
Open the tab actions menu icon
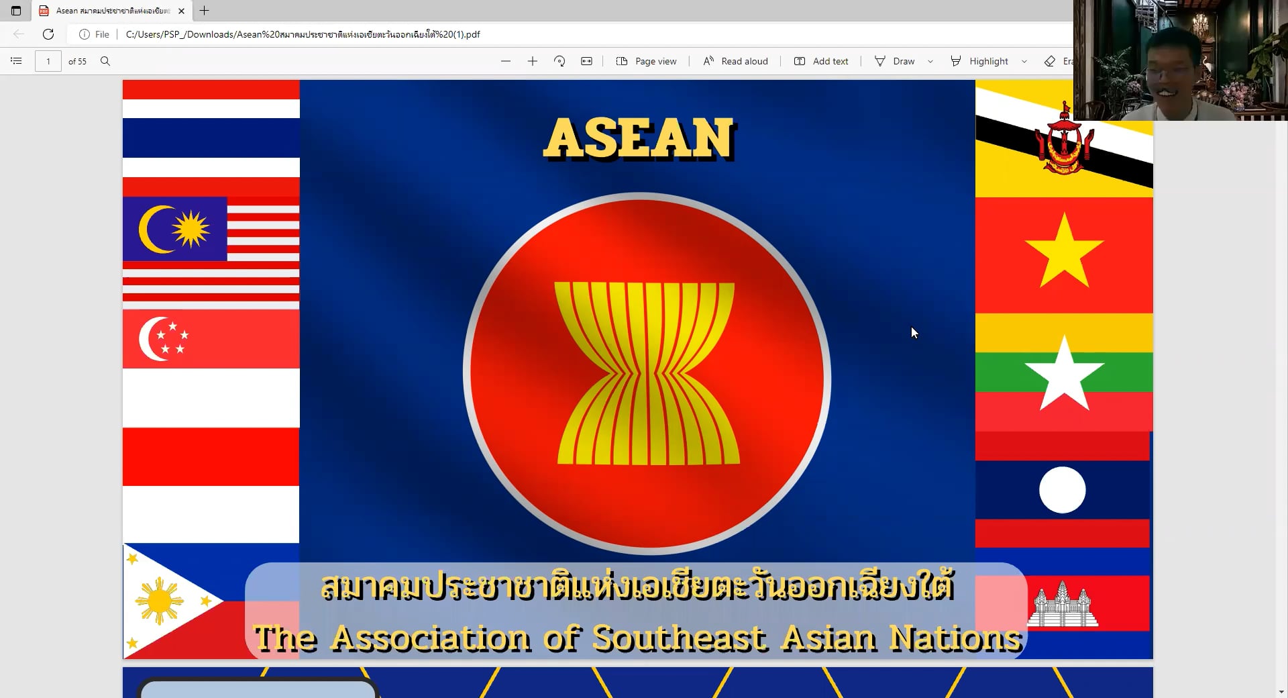(x=16, y=11)
